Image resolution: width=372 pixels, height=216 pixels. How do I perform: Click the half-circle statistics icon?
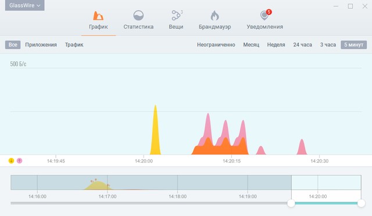point(138,16)
